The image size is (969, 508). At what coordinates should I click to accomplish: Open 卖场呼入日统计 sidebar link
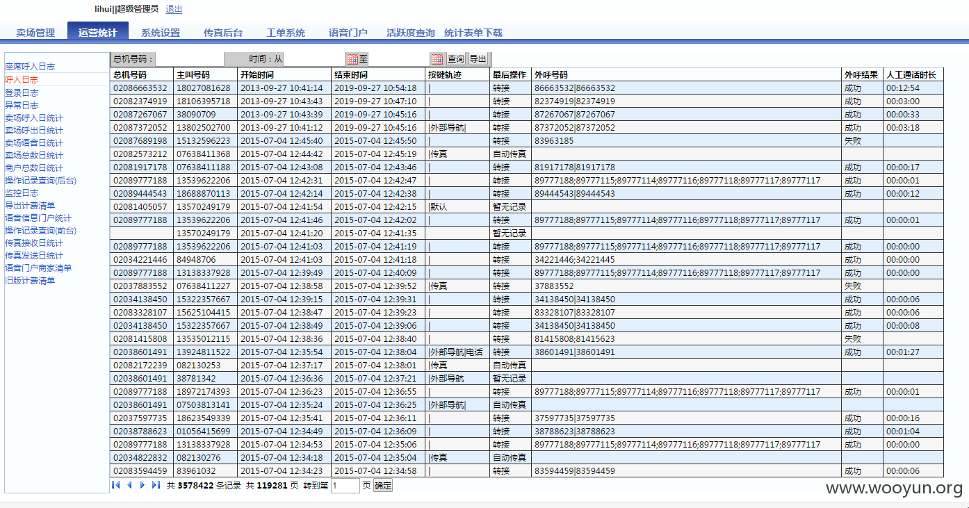click(x=34, y=117)
